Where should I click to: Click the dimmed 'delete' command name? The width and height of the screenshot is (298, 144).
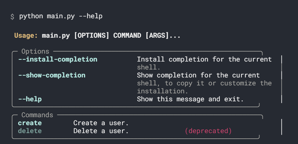pyautogui.click(x=30, y=131)
